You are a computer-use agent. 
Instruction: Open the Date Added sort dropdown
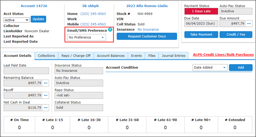(210, 68)
